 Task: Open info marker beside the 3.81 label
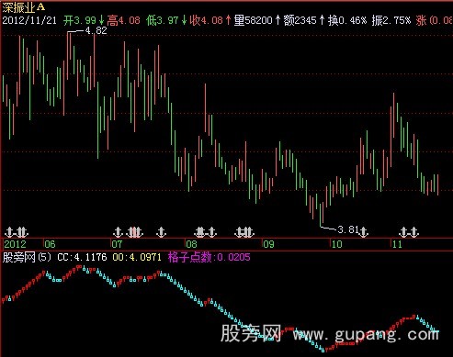tap(364, 232)
